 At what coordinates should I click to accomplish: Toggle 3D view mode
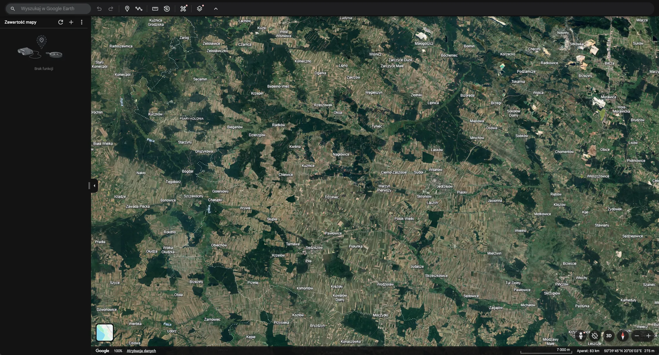click(609, 336)
